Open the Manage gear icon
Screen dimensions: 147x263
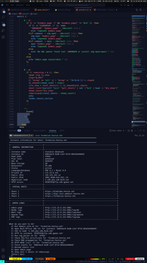[x=3, y=256]
